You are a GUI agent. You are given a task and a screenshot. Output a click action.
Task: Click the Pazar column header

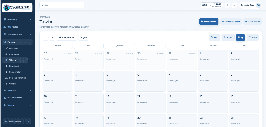point(244,46)
